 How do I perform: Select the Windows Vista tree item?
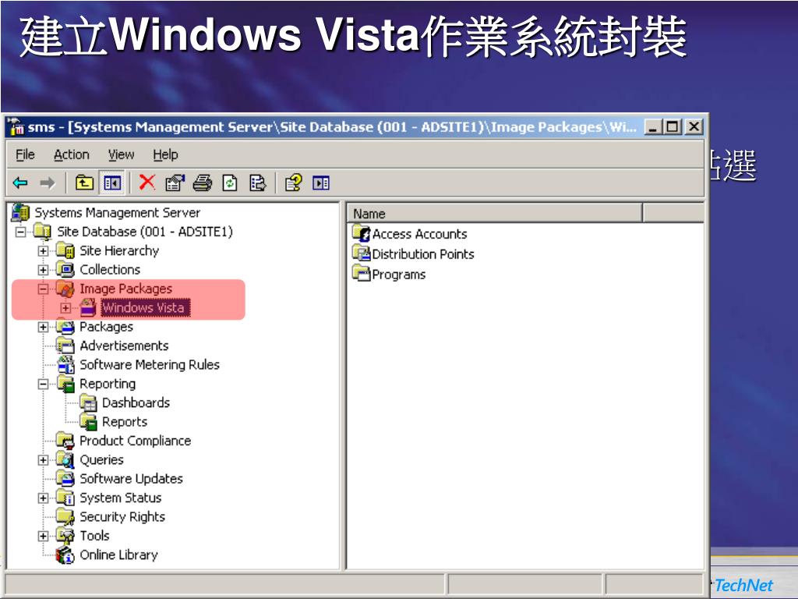(144, 307)
